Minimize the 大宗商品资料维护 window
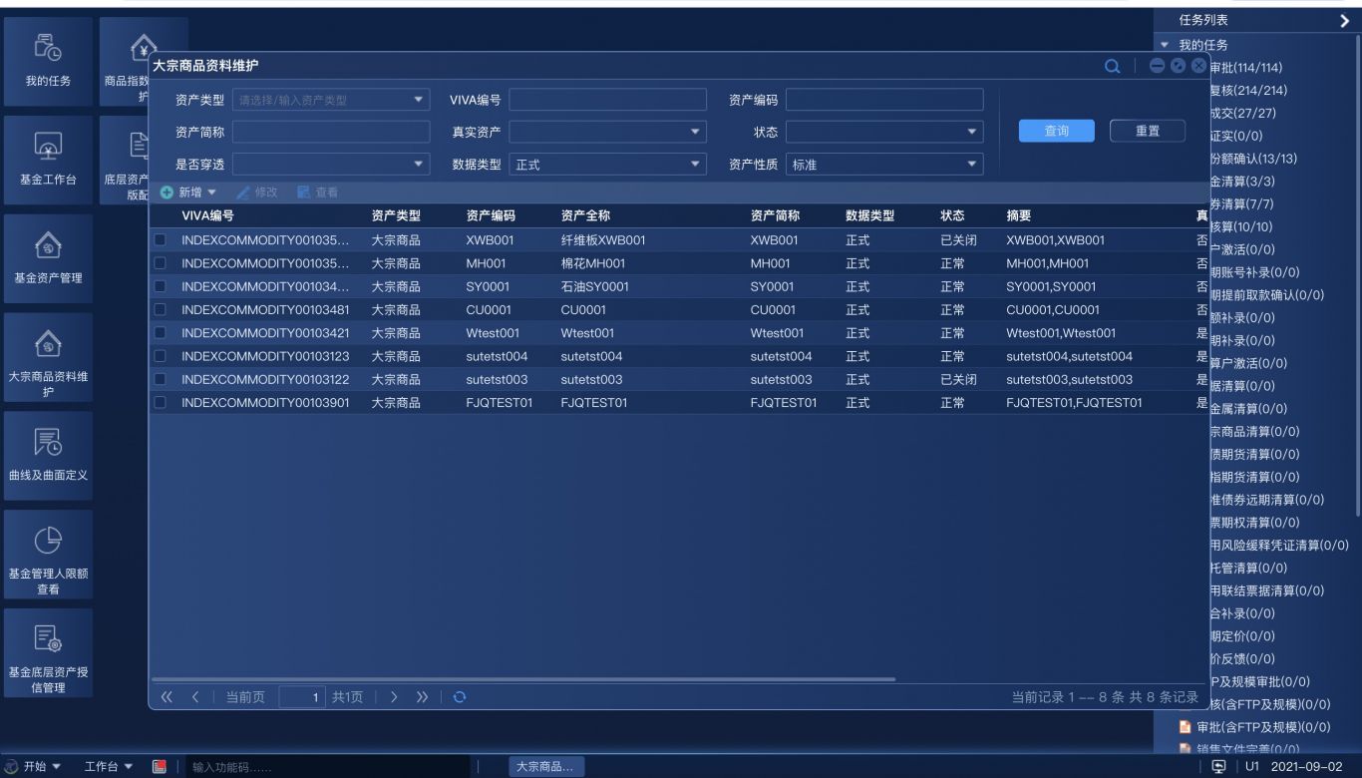The width and height of the screenshot is (1362, 778). coord(1157,66)
